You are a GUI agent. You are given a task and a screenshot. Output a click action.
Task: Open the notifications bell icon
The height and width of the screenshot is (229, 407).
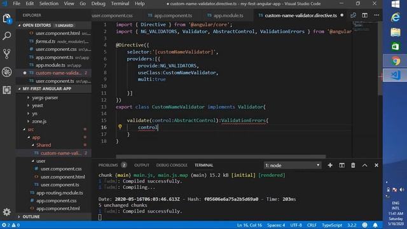[x=375, y=225]
